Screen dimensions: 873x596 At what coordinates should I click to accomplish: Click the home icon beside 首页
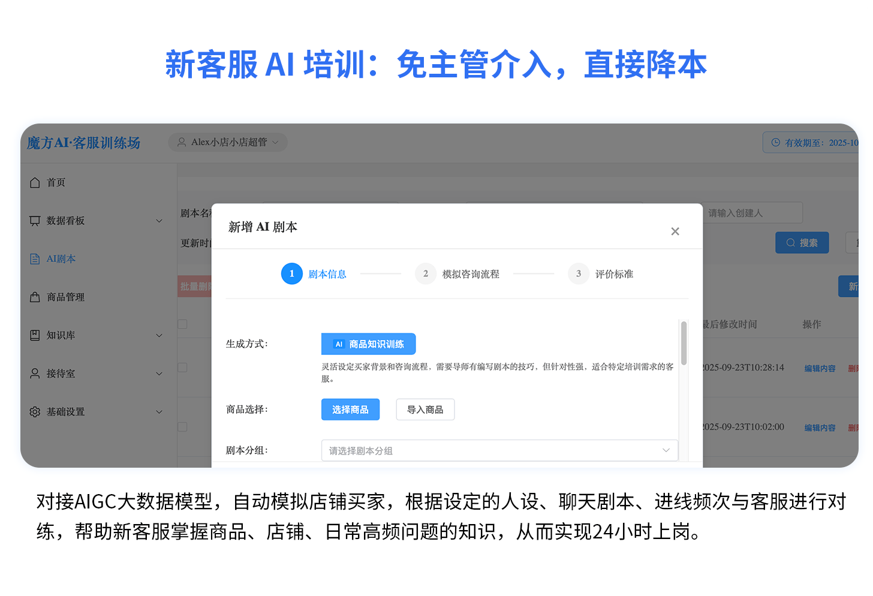click(x=35, y=182)
